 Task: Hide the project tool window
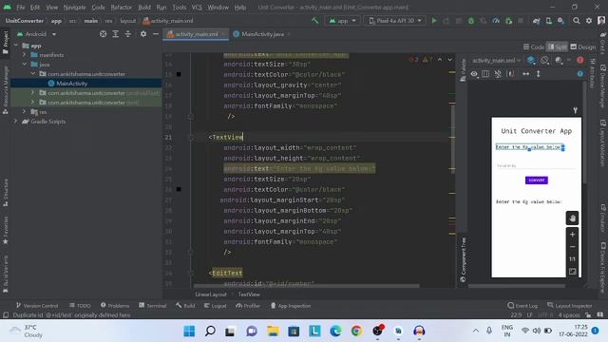pyautogui.click(x=156, y=34)
